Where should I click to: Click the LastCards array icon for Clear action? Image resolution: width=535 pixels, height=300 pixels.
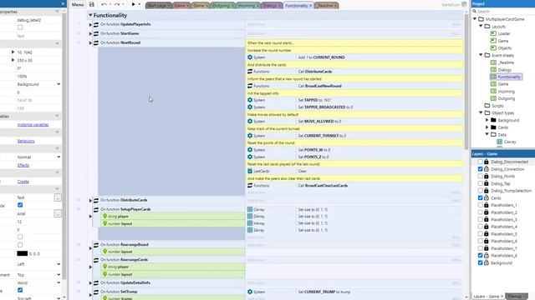pos(250,171)
